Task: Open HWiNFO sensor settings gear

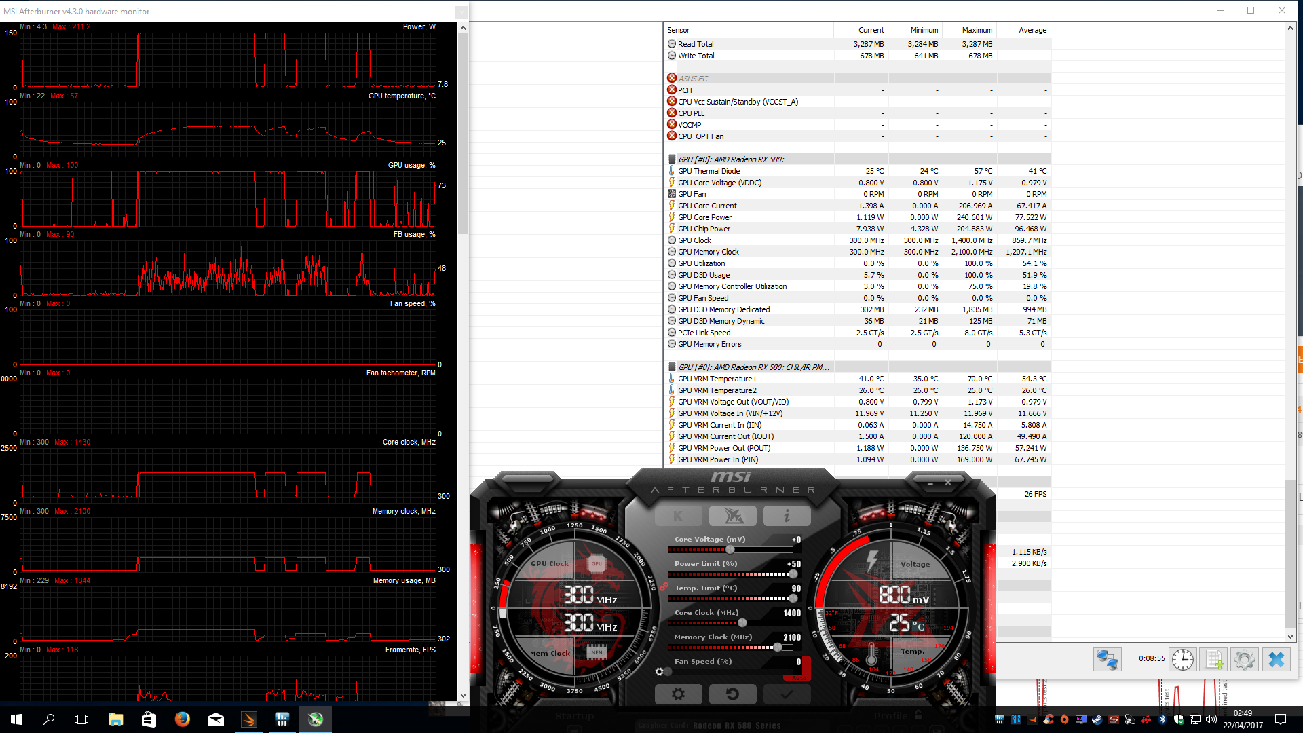Action: point(1245,659)
